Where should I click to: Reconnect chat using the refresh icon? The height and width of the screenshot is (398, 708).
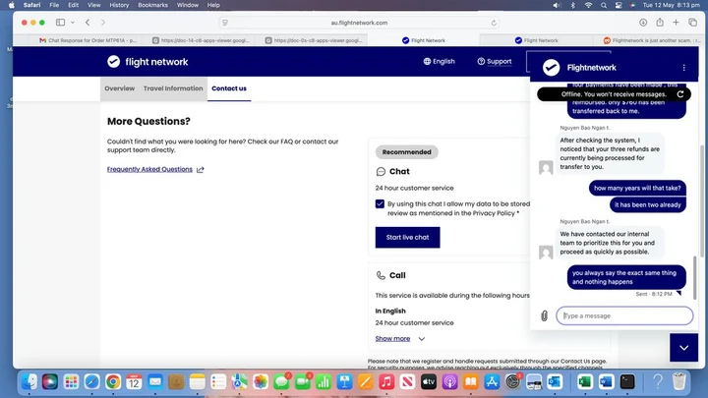coord(680,94)
